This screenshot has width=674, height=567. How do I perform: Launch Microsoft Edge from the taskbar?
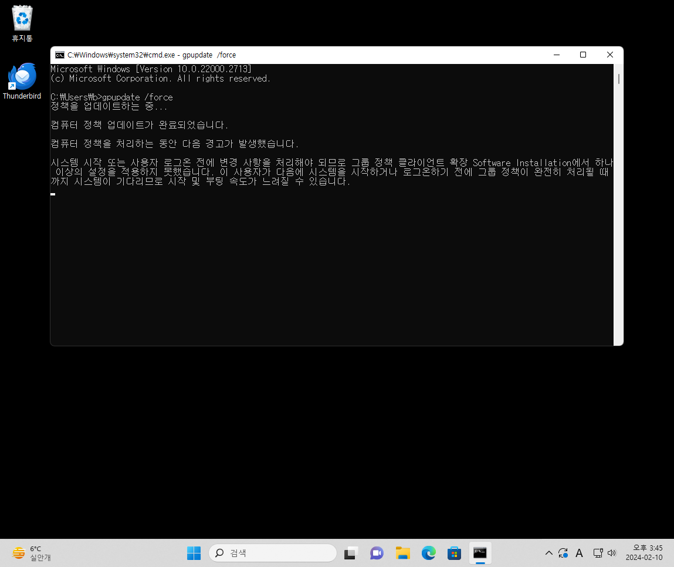429,553
